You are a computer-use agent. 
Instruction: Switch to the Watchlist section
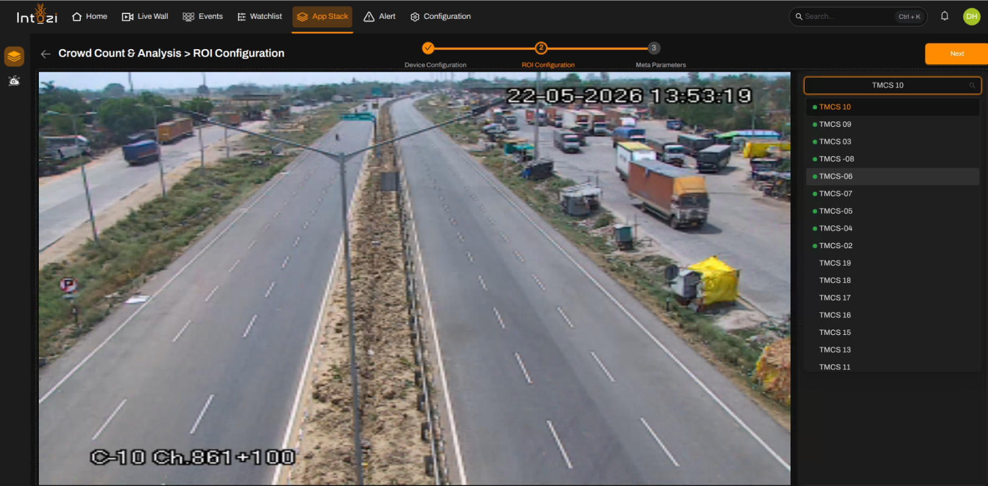click(259, 16)
